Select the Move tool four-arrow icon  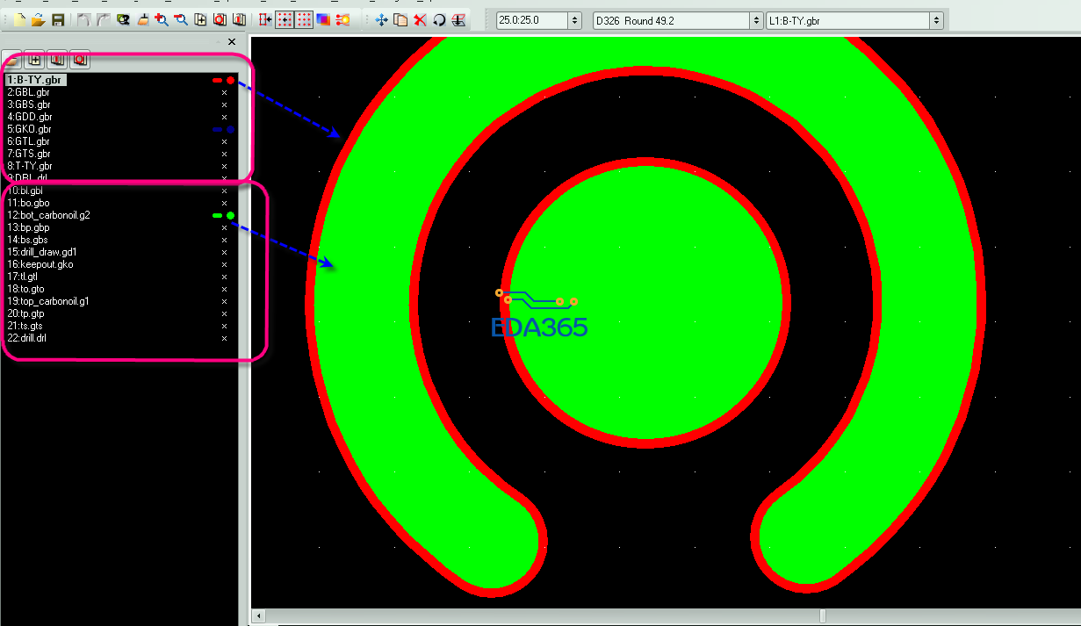click(x=381, y=19)
